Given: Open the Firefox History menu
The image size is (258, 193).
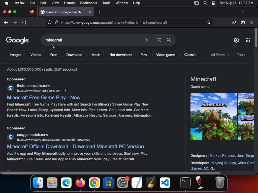Looking at the screenshot, I should pyautogui.click(x=69, y=3).
